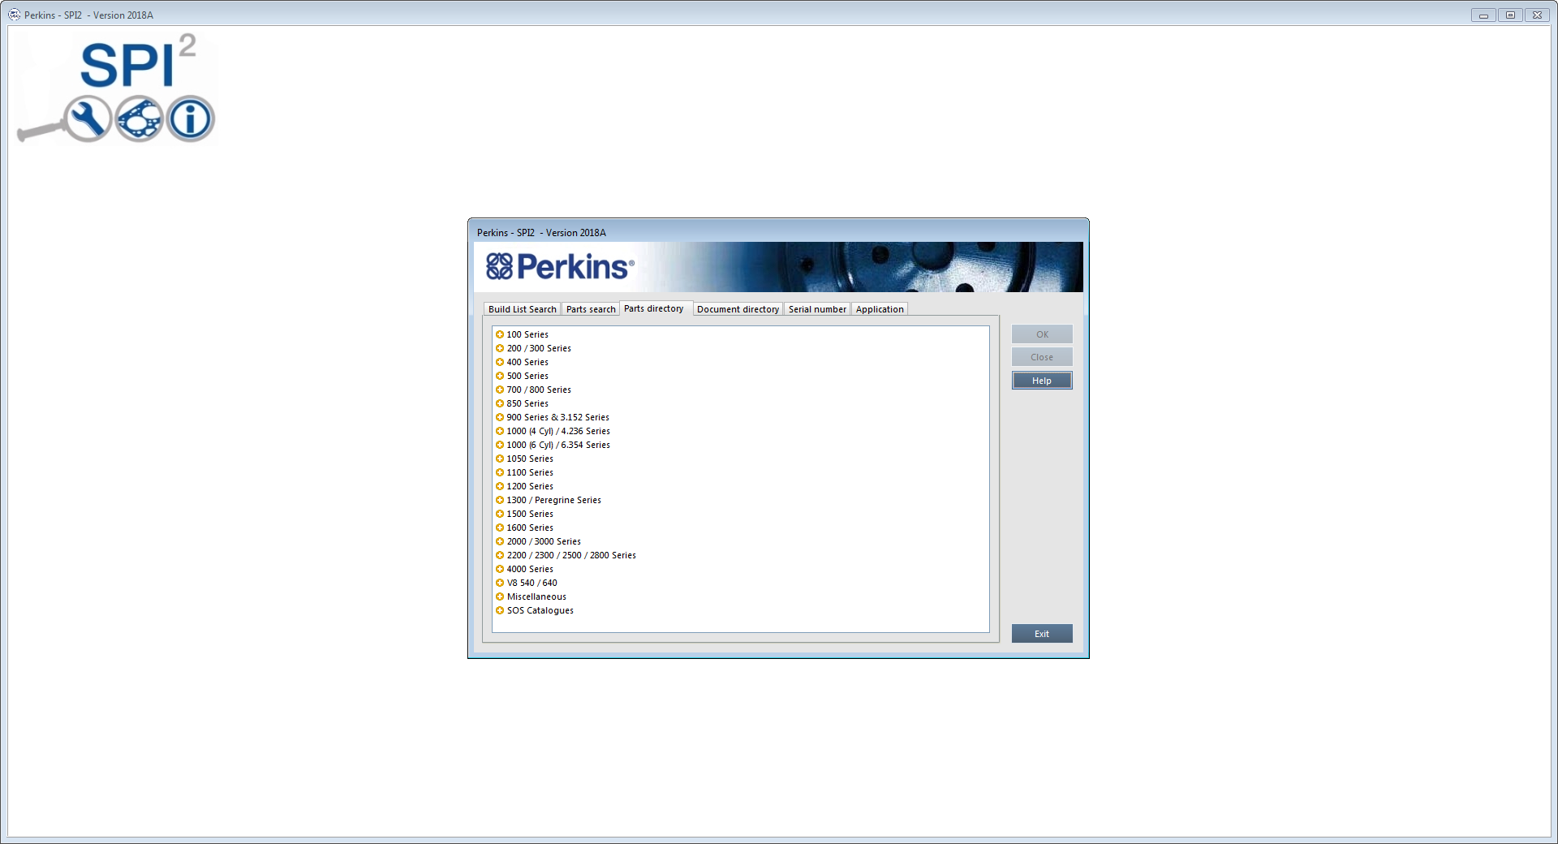1558x844 pixels.
Task: Click the Perkins logo in the banner
Action: tap(560, 266)
